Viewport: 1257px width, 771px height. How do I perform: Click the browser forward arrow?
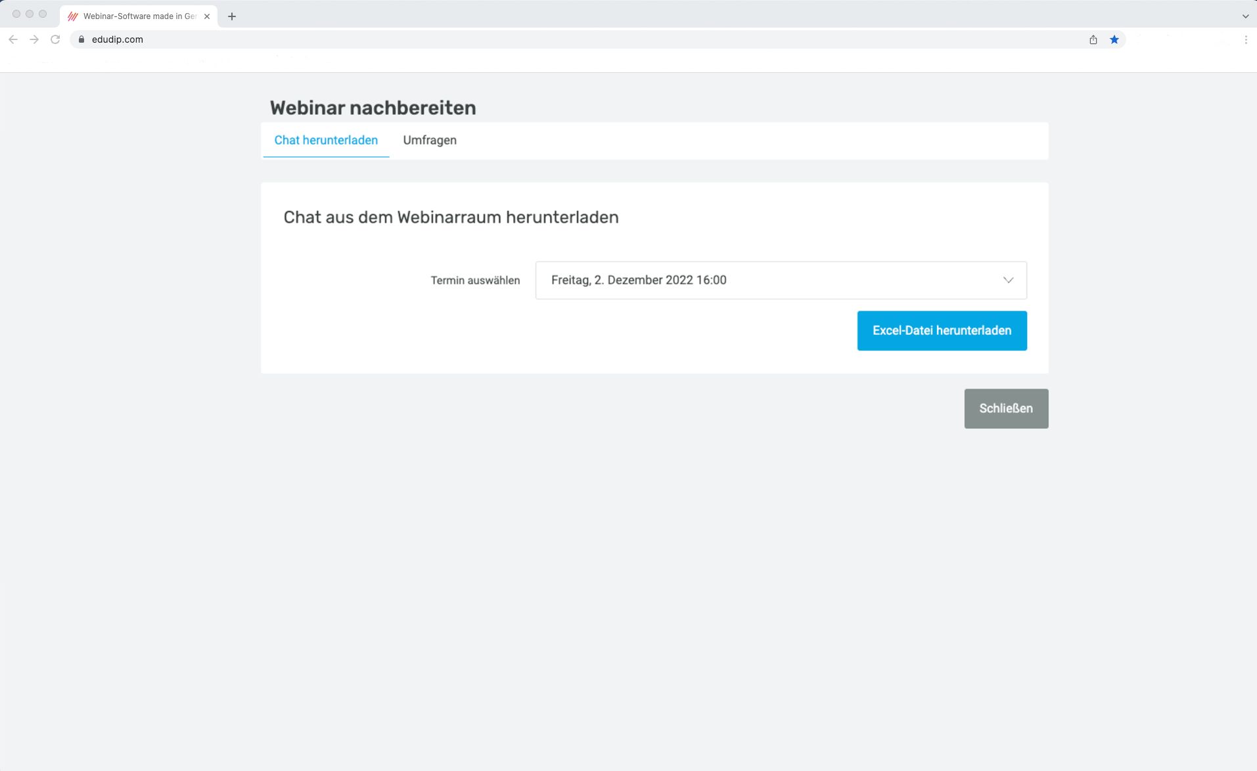point(34,39)
